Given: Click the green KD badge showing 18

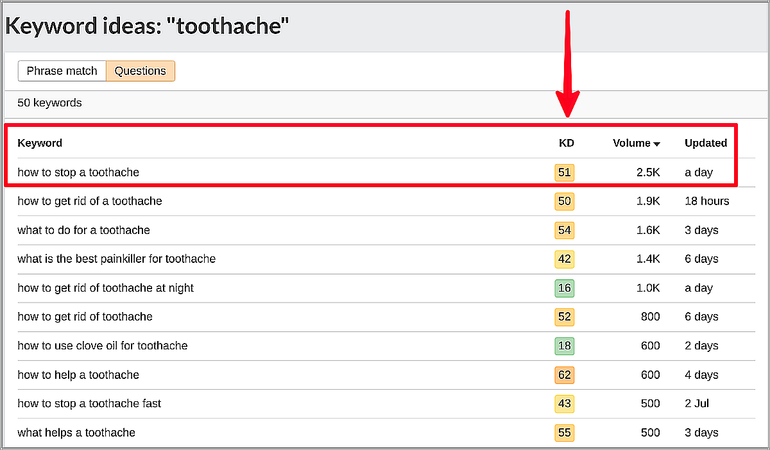Looking at the screenshot, I should click(x=564, y=346).
